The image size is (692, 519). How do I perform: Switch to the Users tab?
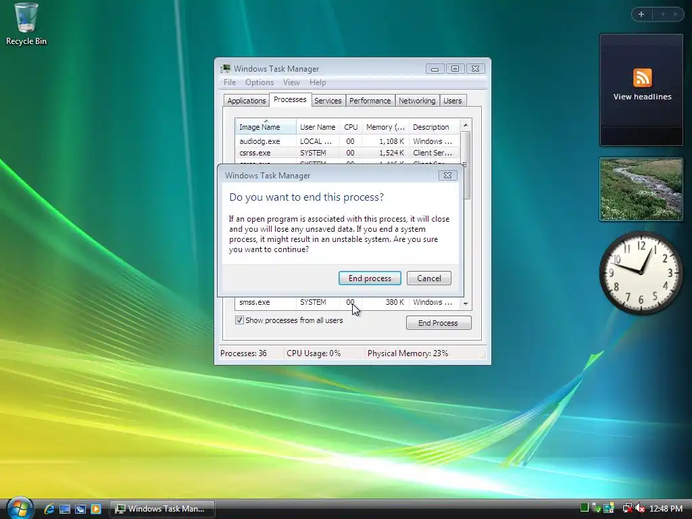[x=452, y=101]
